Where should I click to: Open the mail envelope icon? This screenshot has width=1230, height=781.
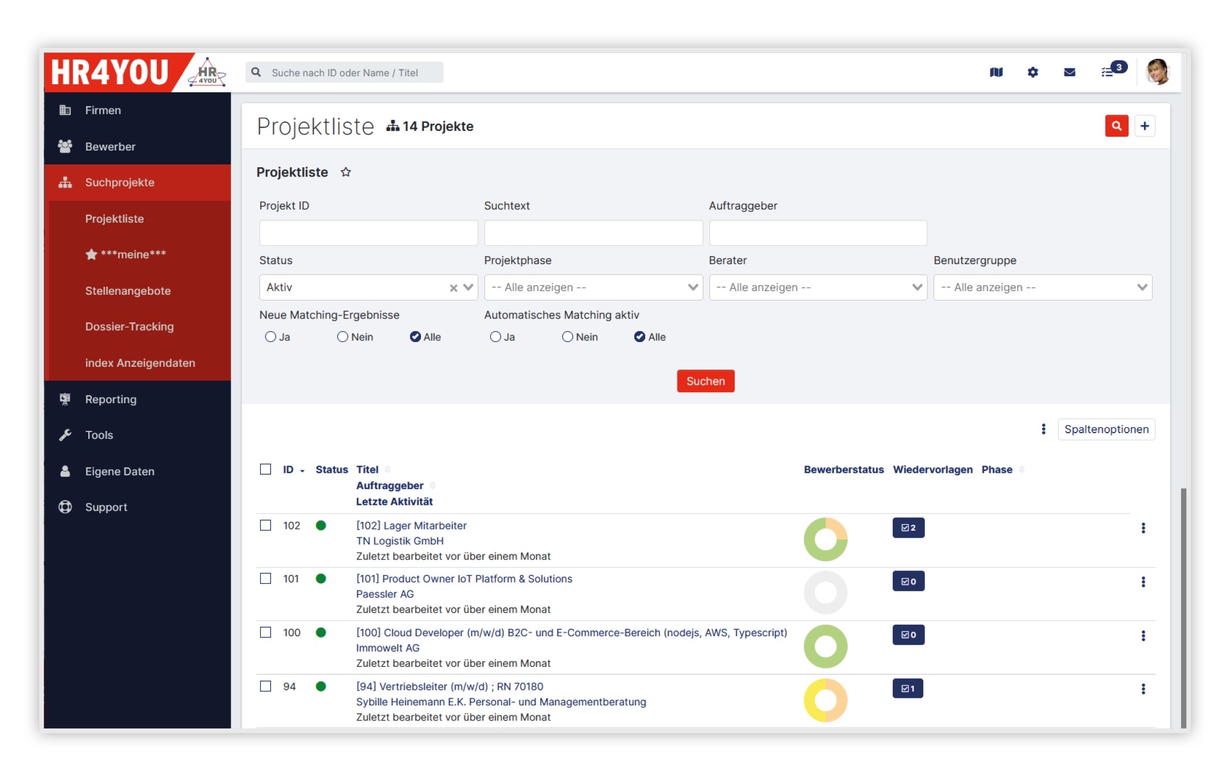click(1069, 72)
